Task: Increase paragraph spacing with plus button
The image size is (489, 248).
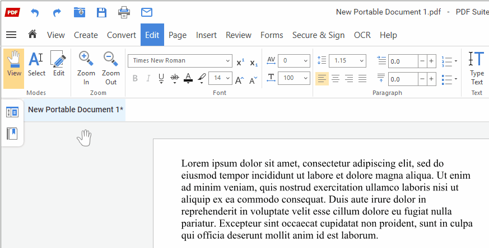Action: coord(431,79)
